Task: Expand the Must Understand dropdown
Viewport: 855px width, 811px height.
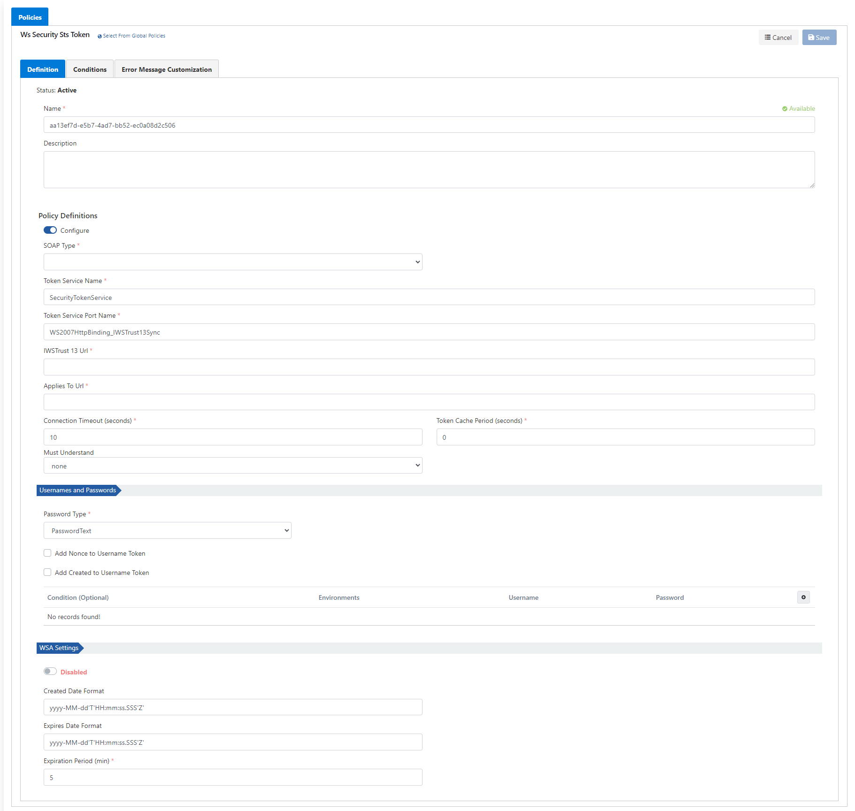Action: pyautogui.click(x=233, y=466)
